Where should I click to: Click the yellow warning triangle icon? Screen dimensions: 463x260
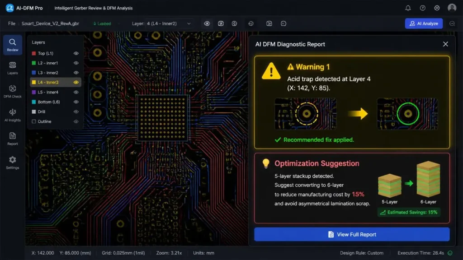271,71
